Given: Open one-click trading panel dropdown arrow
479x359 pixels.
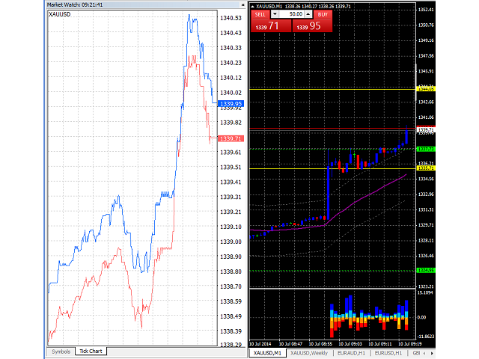Looking at the screenshot, I should 252,6.
